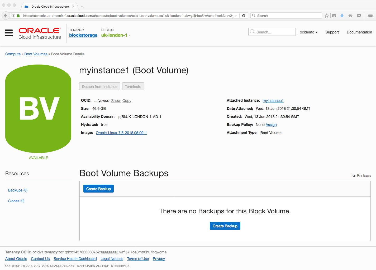
Task: Open the ocidemo user dropdown
Action: [308, 32]
